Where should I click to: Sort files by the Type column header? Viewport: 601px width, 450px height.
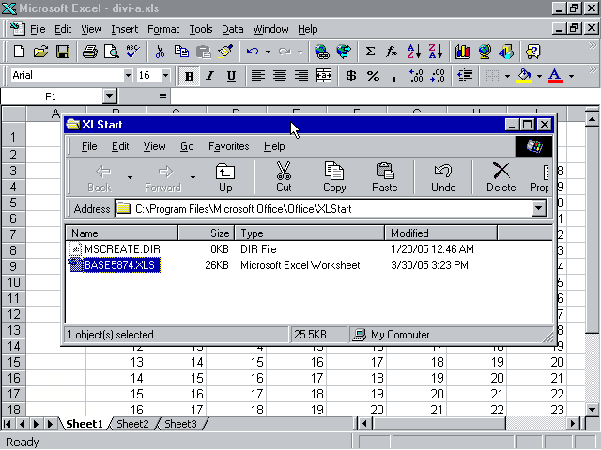(x=309, y=233)
